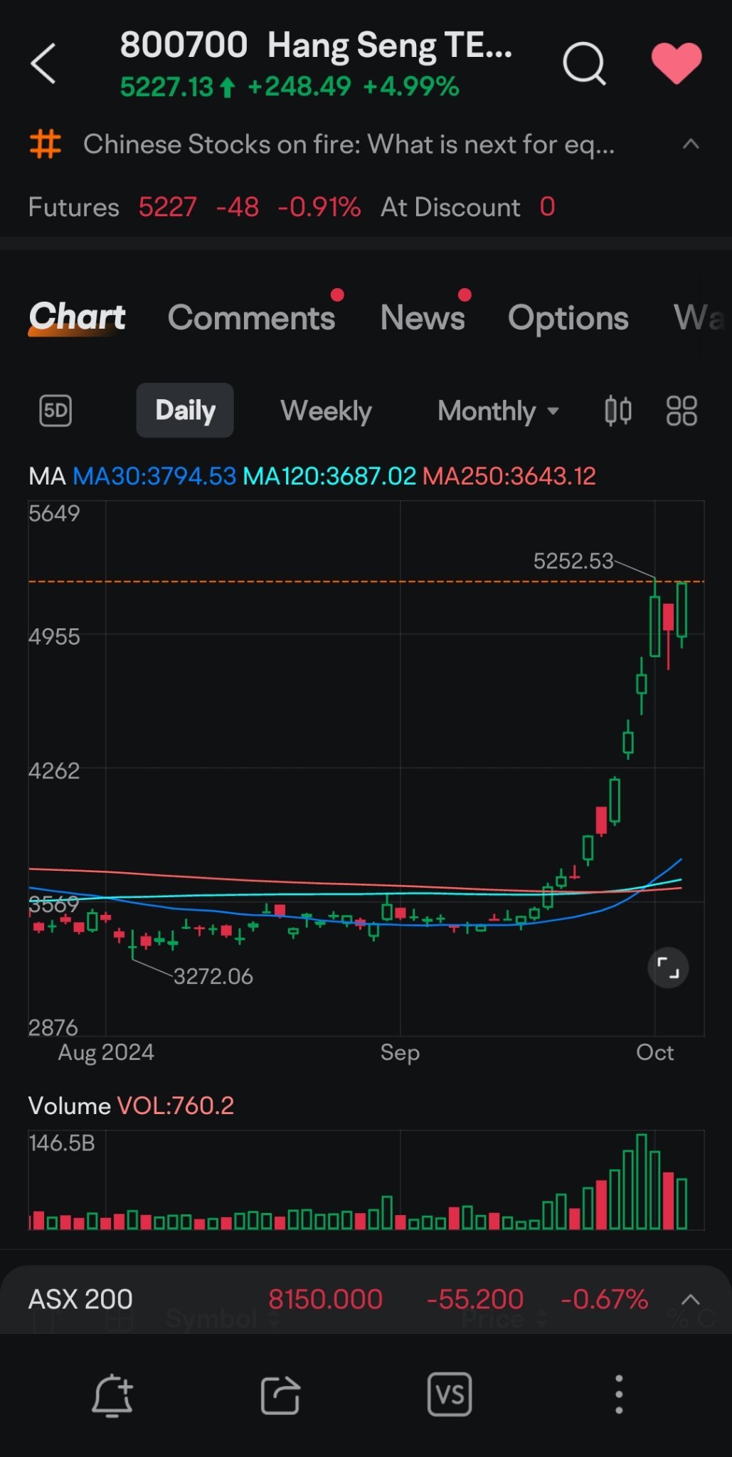This screenshot has height=1457, width=732.
Task: Open the Comments tab
Action: pyautogui.click(x=251, y=317)
